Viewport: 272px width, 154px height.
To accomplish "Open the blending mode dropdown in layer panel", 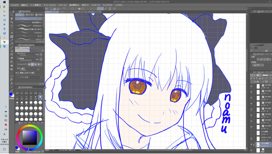I will (259, 75).
